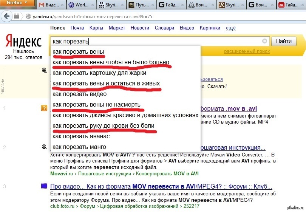Choose suggestion "как порезать ананас"

[x=125, y=136]
